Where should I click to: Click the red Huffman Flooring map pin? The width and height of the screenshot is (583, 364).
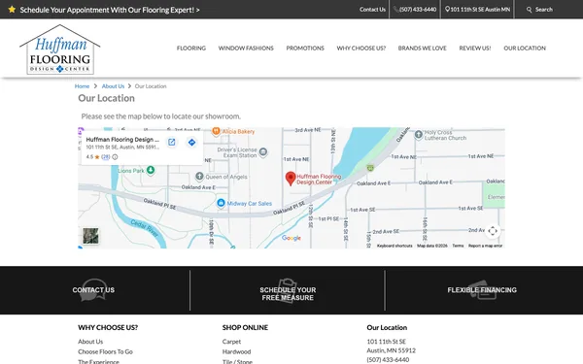291,179
